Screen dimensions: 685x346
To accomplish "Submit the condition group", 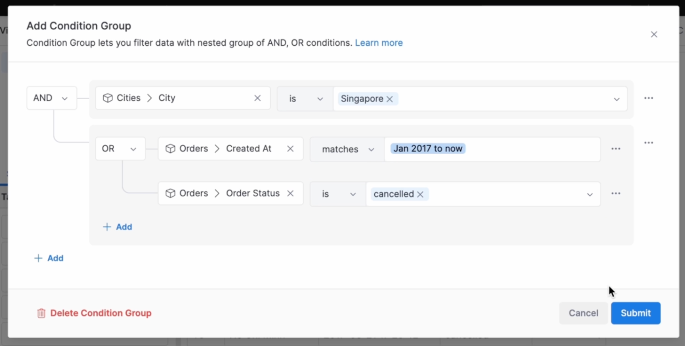I will pos(635,313).
